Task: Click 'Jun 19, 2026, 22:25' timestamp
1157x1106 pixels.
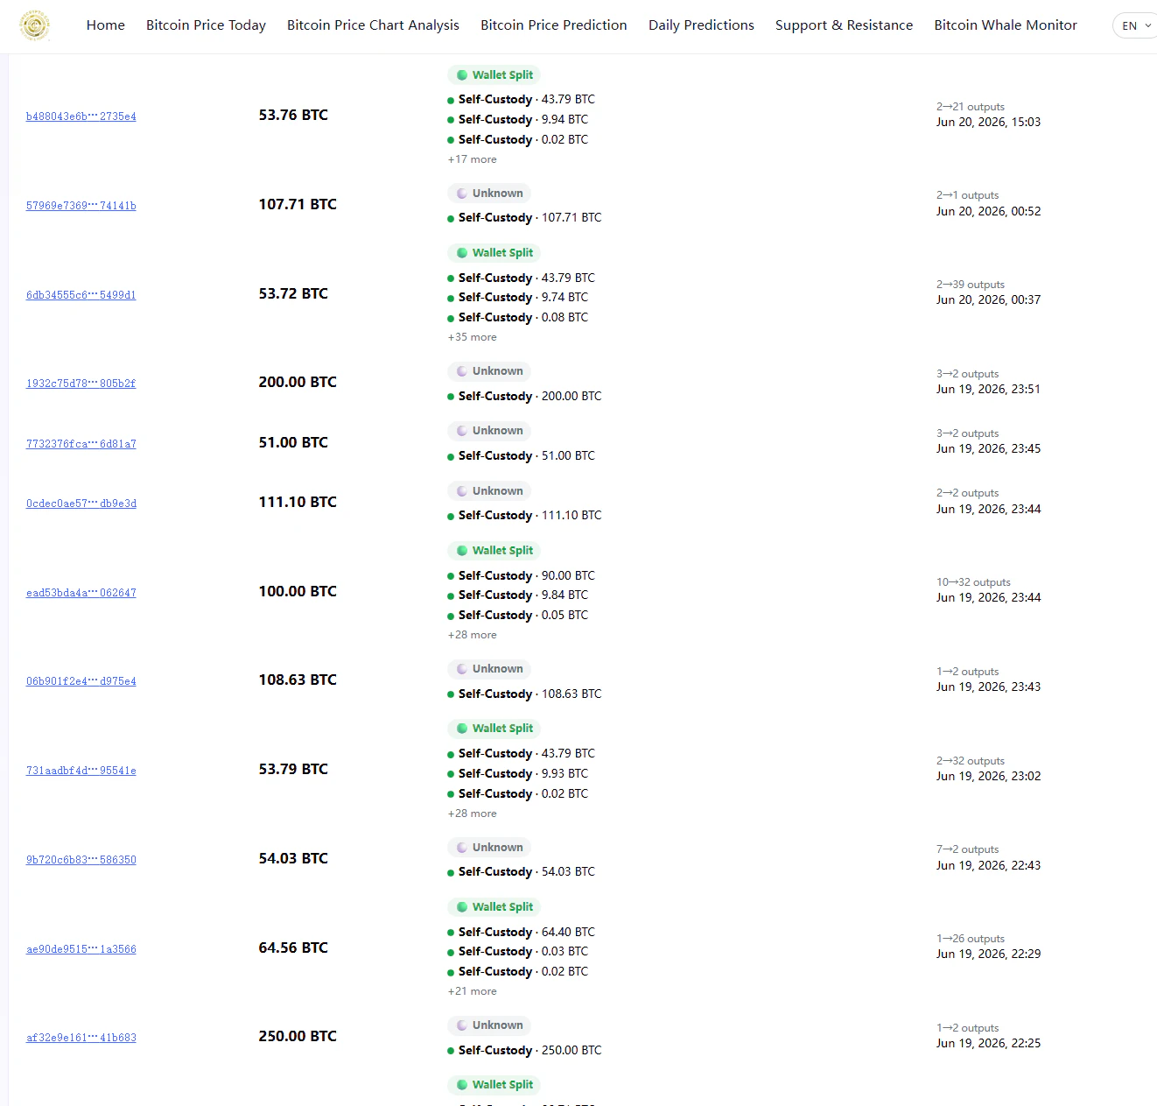Action: pos(989,1043)
